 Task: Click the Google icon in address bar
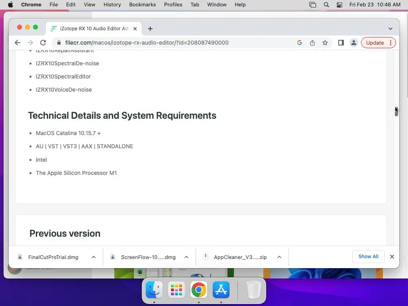300,43
